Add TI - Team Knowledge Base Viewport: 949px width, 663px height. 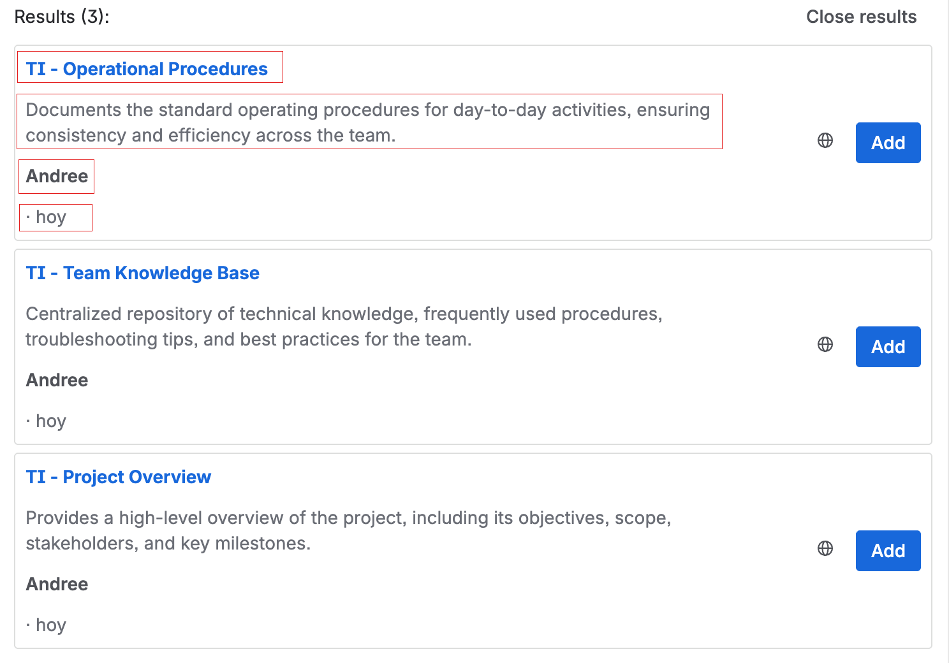pos(888,347)
